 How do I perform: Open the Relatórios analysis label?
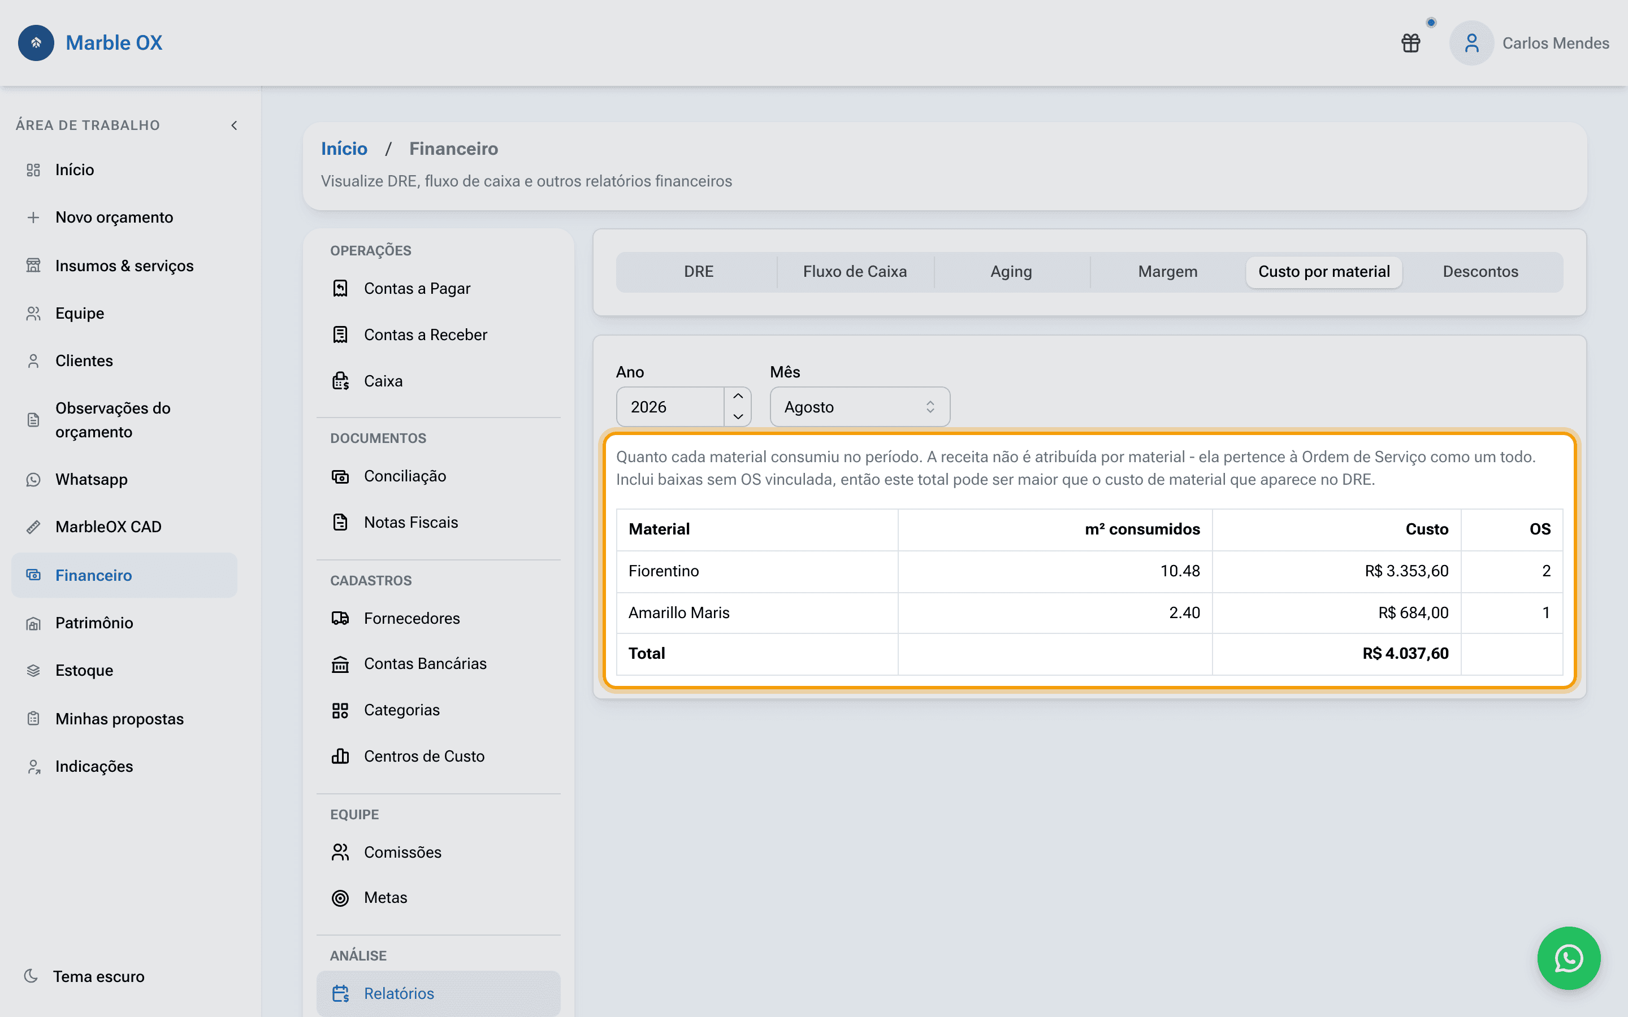click(x=399, y=993)
